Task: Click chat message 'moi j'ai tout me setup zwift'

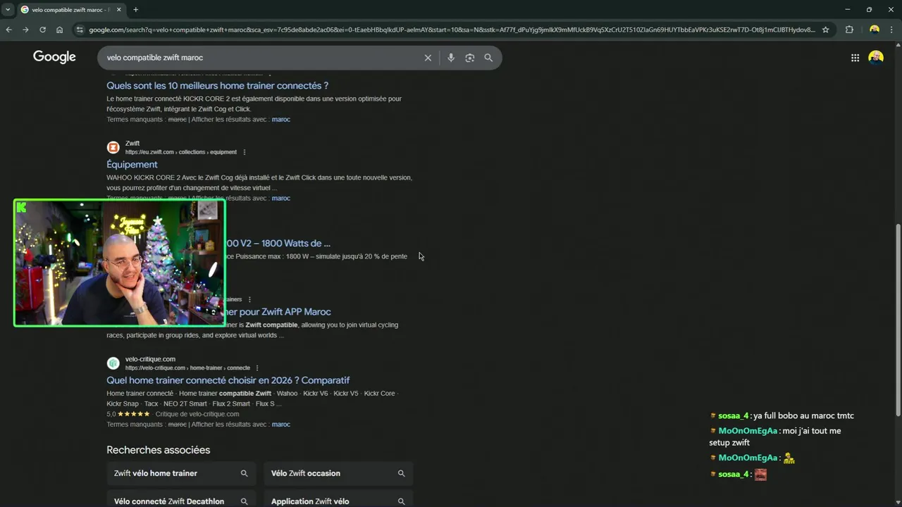Action: pyautogui.click(x=775, y=437)
